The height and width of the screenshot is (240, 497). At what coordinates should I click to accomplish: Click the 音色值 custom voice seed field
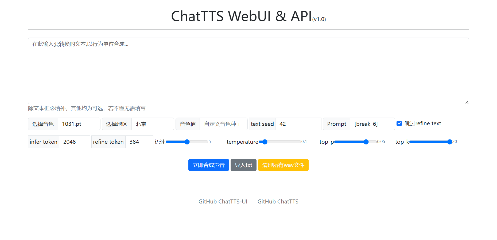pos(223,124)
